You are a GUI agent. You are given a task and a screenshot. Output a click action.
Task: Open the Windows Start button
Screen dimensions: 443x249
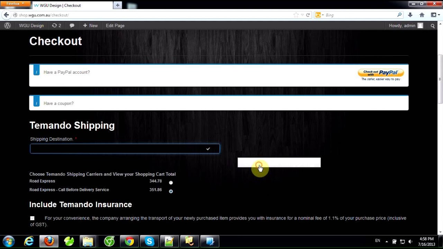coord(9,241)
